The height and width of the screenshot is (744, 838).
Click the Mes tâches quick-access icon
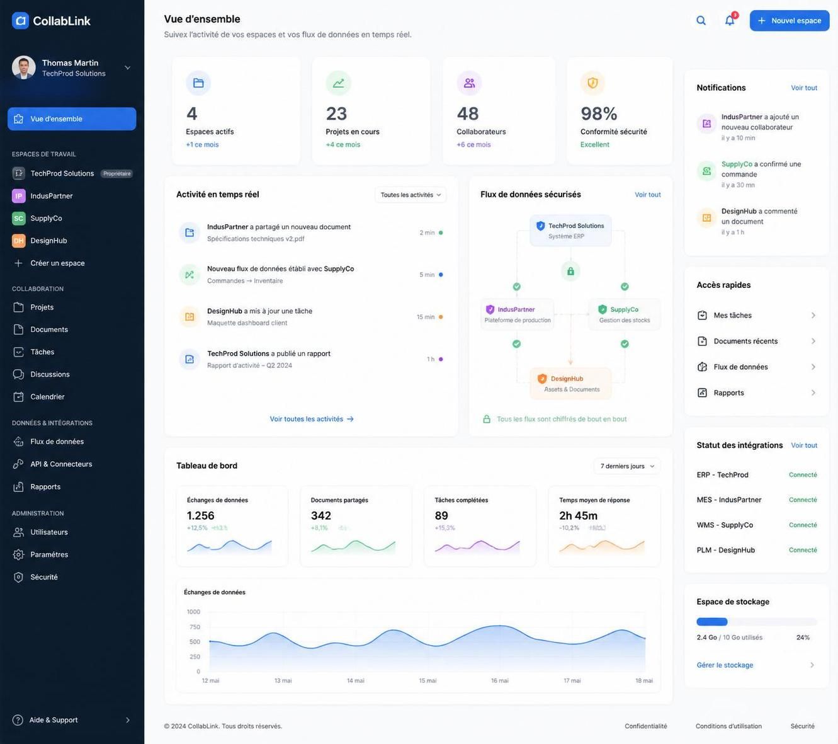click(703, 316)
